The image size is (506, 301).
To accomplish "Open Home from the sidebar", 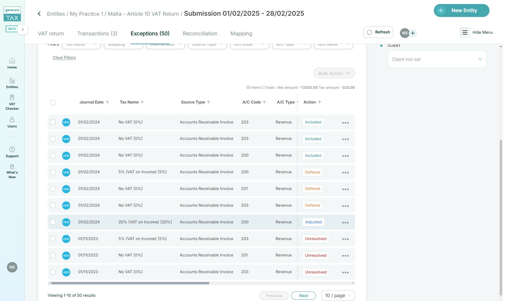I will pos(12,63).
